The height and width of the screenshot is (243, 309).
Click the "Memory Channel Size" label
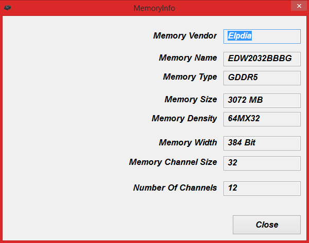[173, 162]
